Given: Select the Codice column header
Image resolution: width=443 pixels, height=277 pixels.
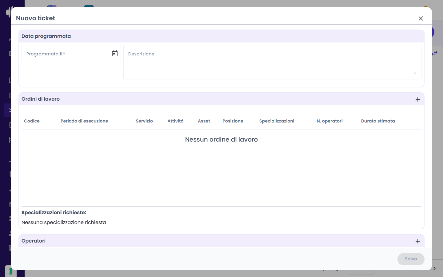Looking at the screenshot, I should pyautogui.click(x=32, y=121).
